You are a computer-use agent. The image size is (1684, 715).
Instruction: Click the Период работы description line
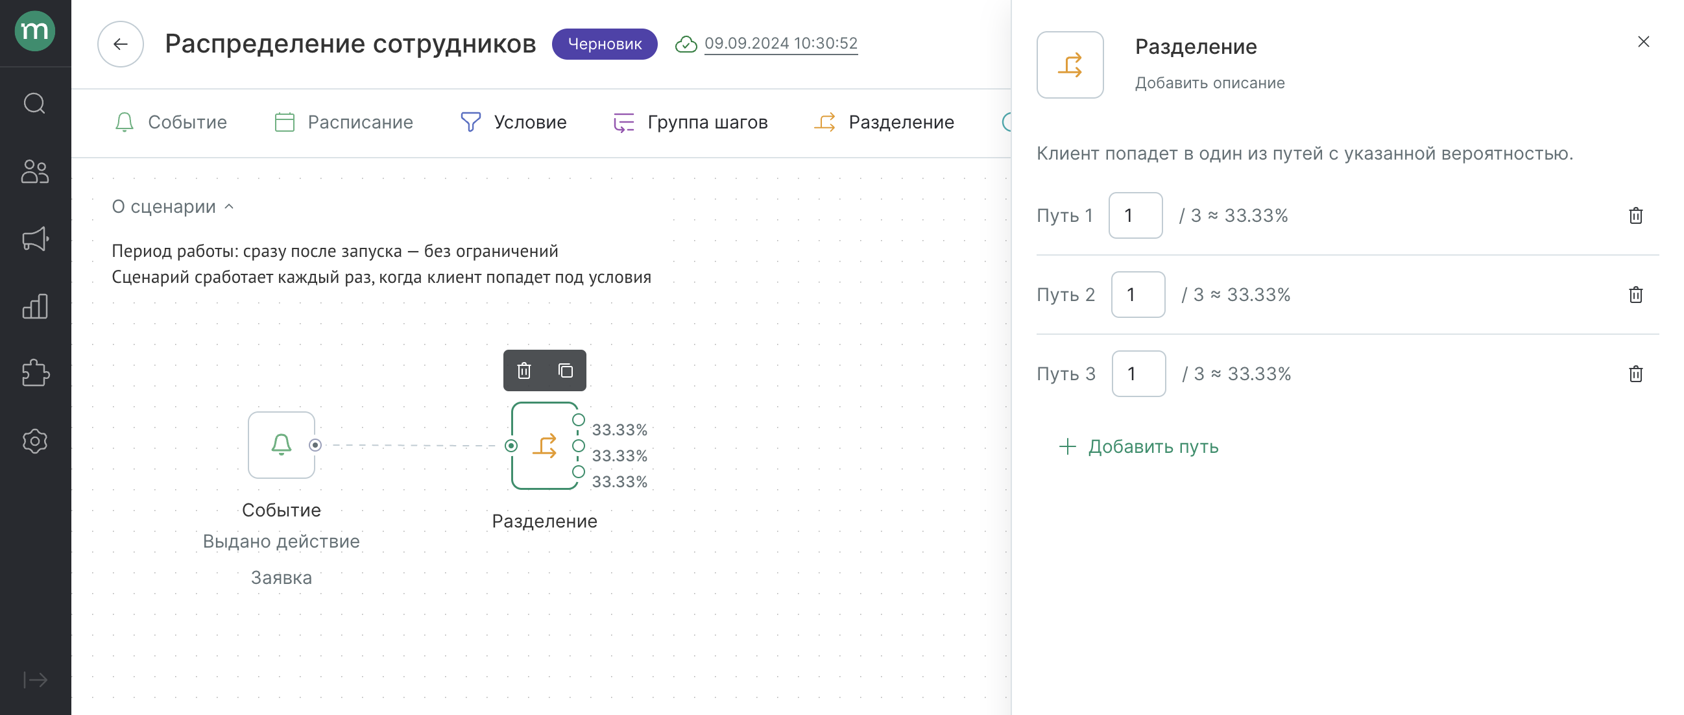[x=335, y=251]
